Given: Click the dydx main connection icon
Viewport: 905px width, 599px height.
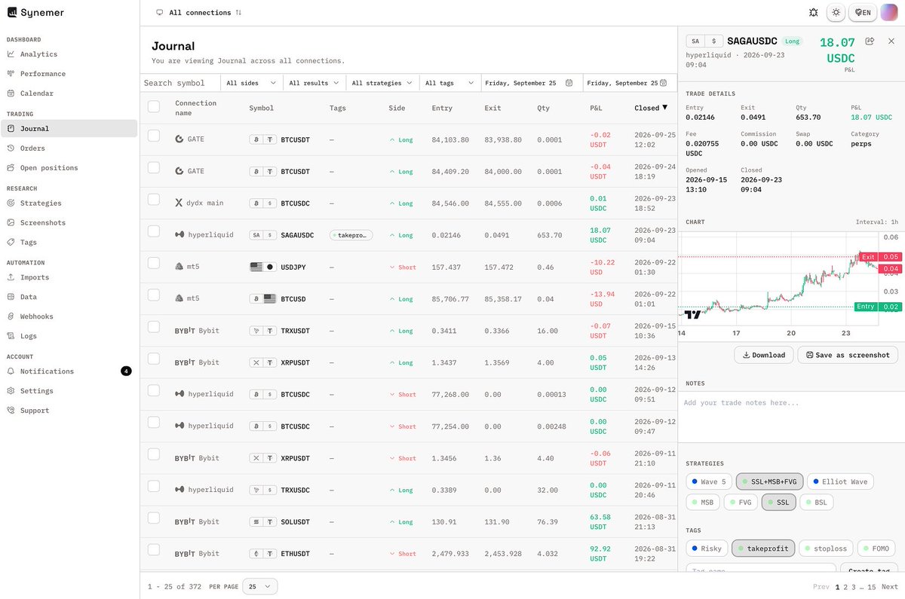Looking at the screenshot, I should (179, 203).
